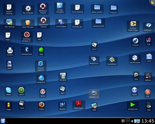
Task: Click the monitor display tray icon
Action: (x=137, y=121)
